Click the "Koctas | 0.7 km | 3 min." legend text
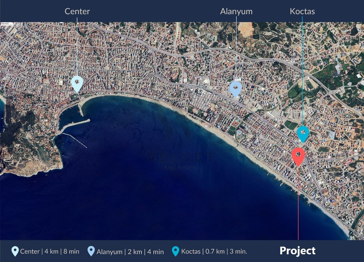 [214, 252]
